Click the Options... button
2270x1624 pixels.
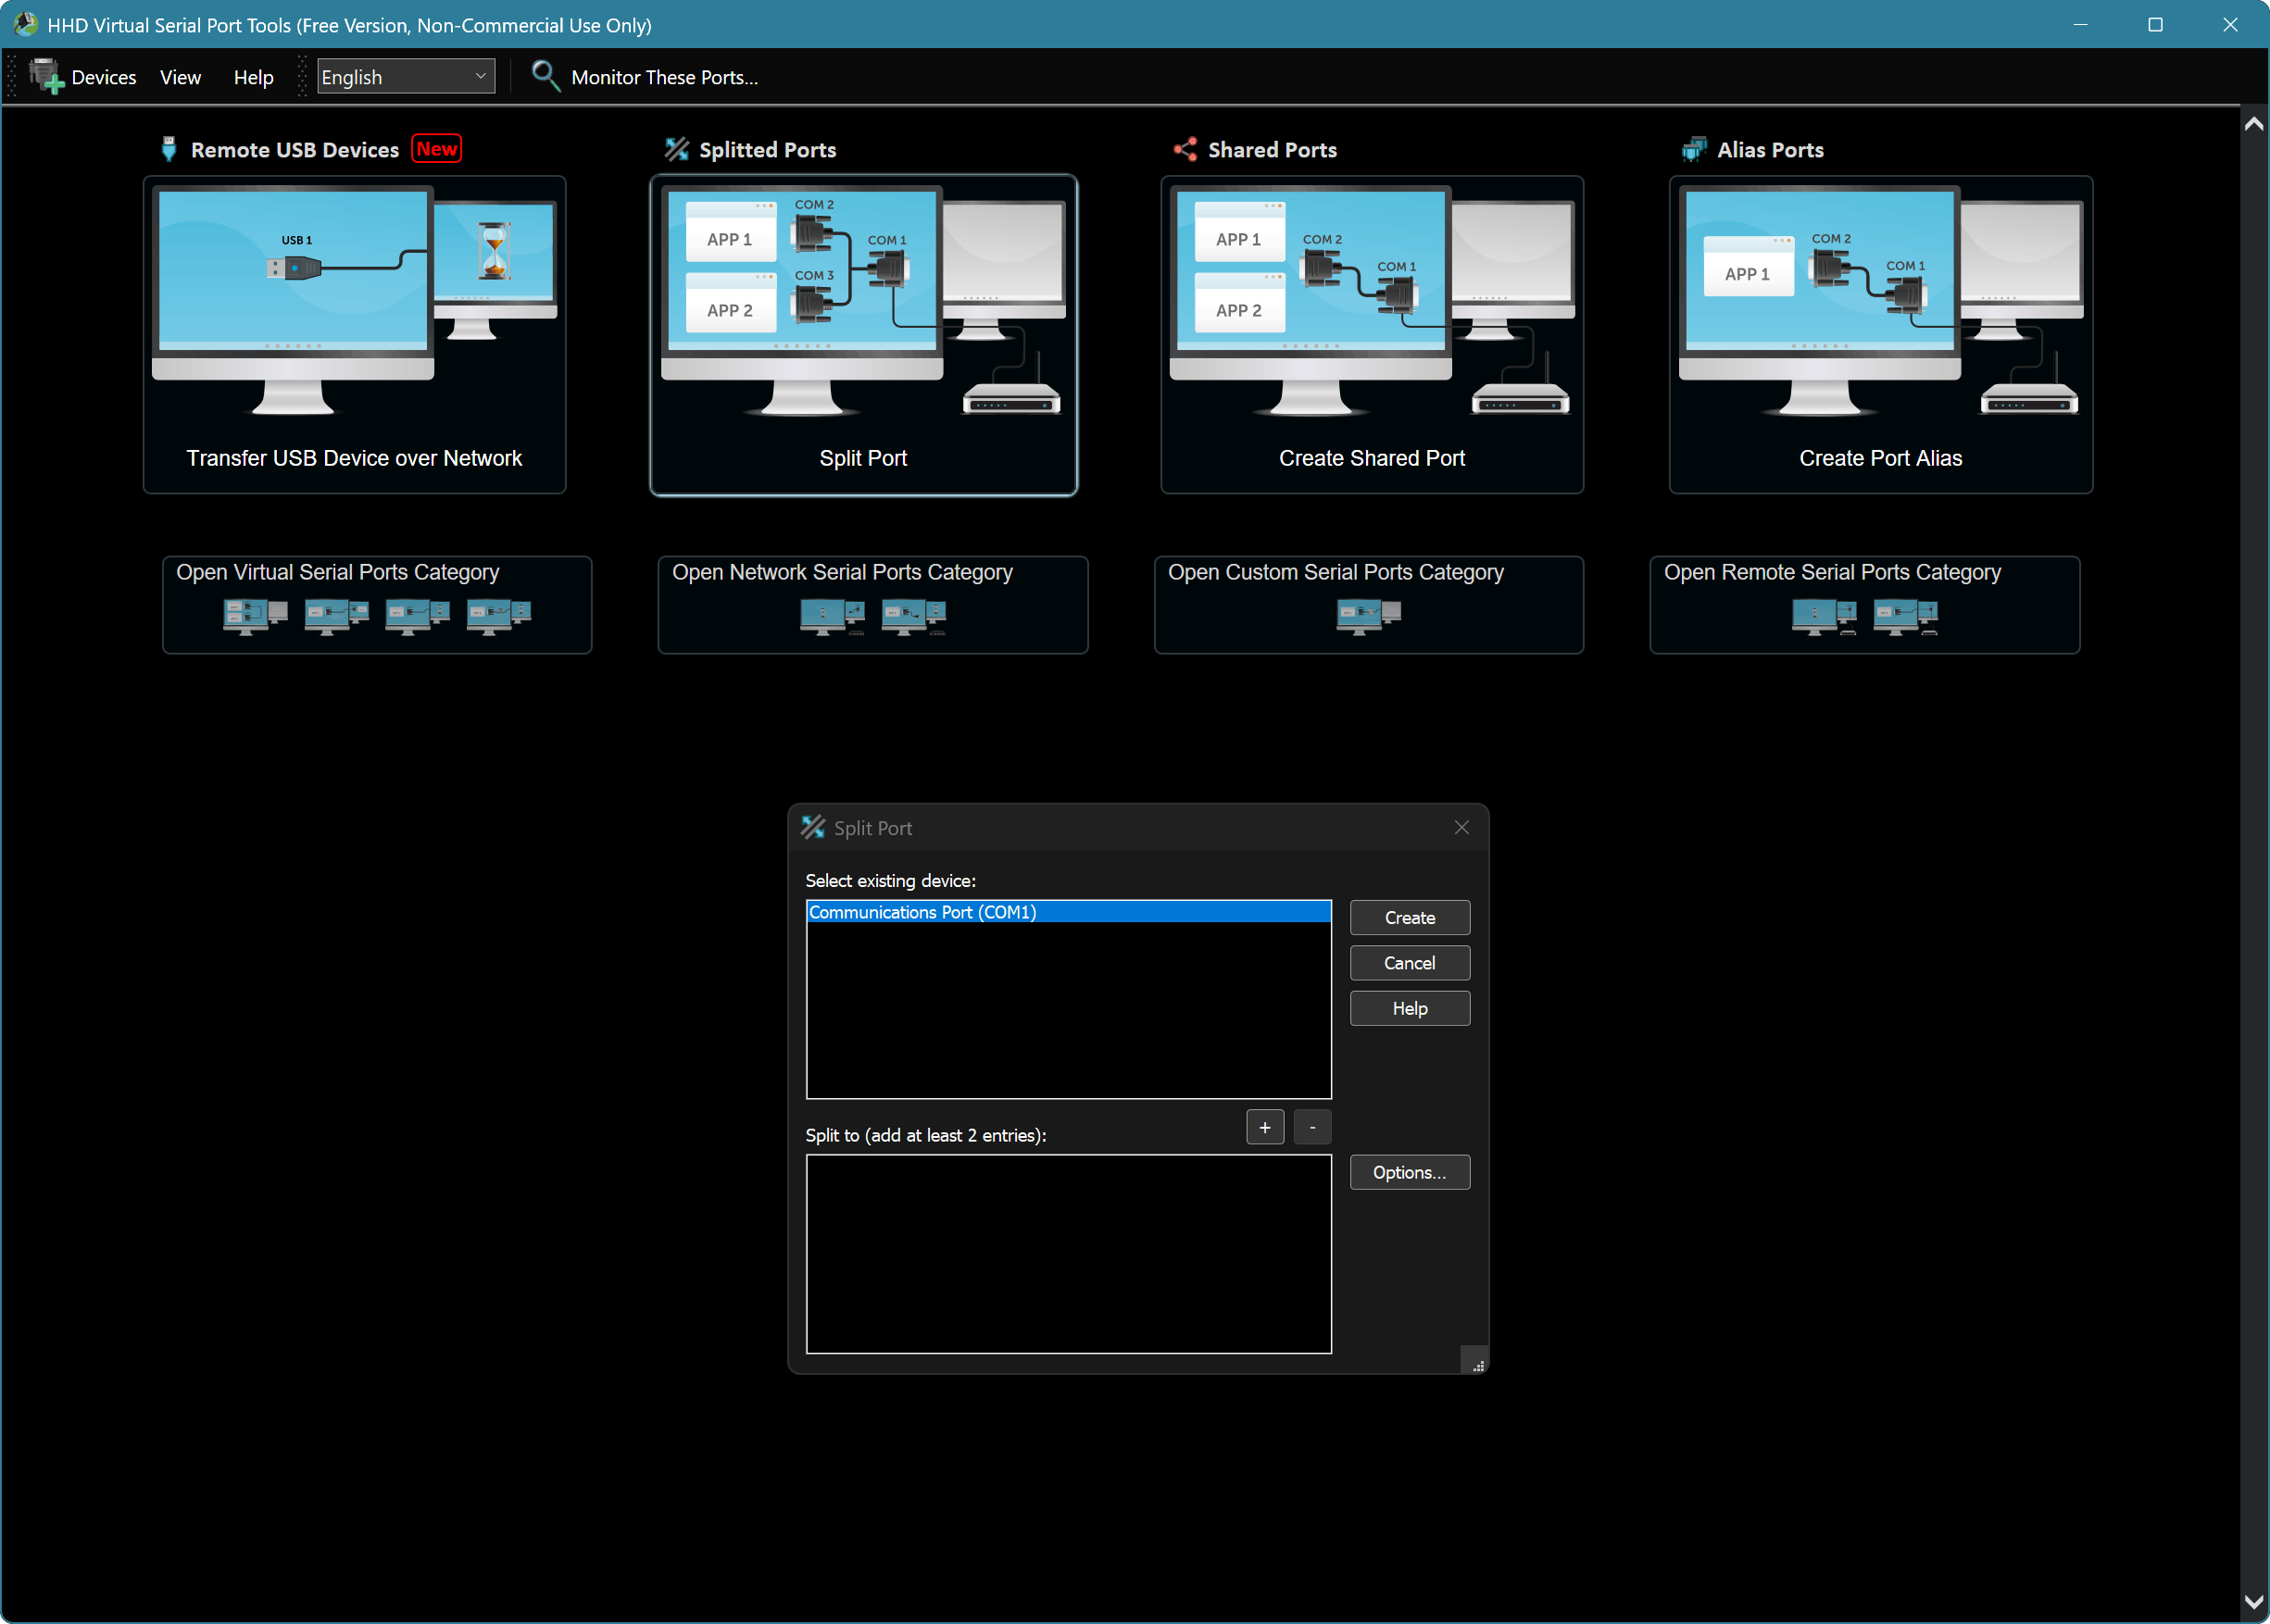1409,1172
